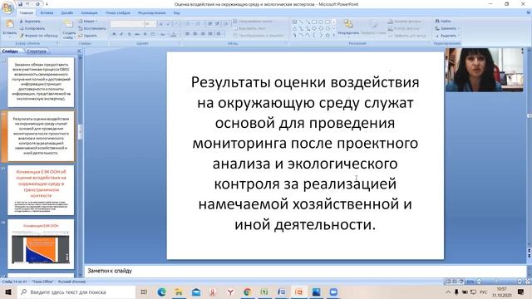Open File Explorer from the taskbar
532x299 pixels.
pos(179,292)
